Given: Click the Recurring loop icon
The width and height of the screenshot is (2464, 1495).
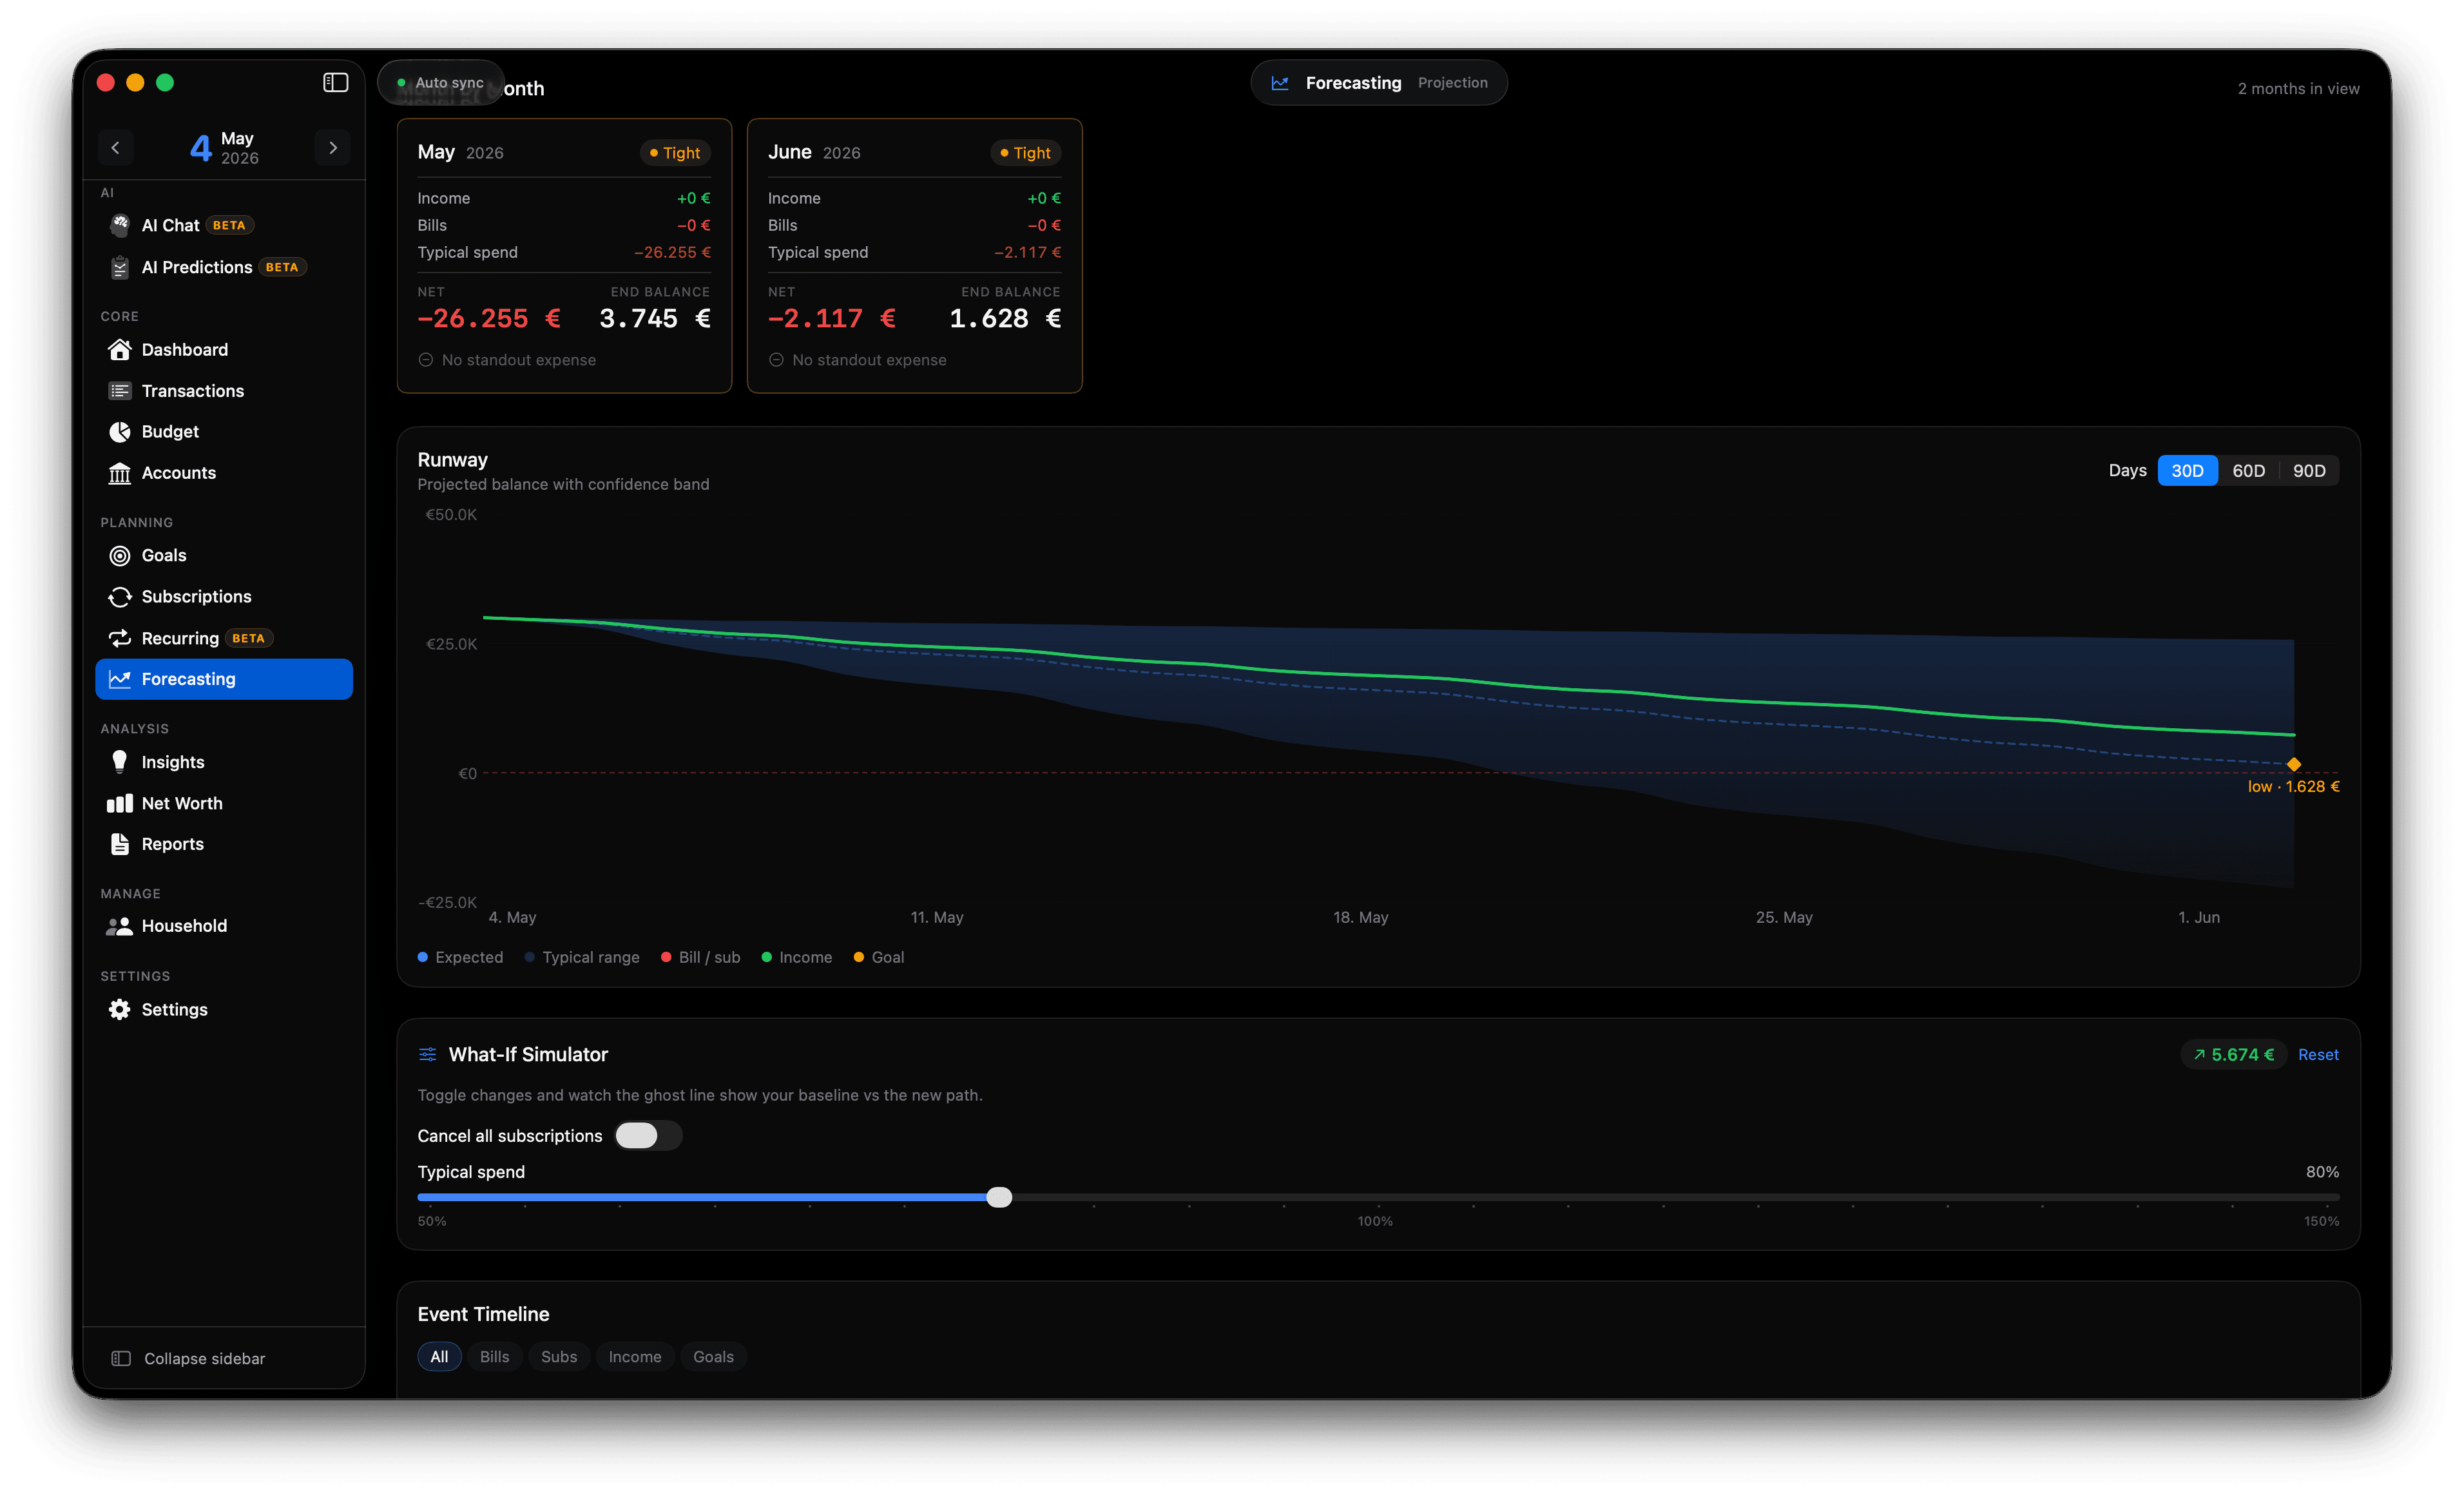Looking at the screenshot, I should (x=120, y=638).
